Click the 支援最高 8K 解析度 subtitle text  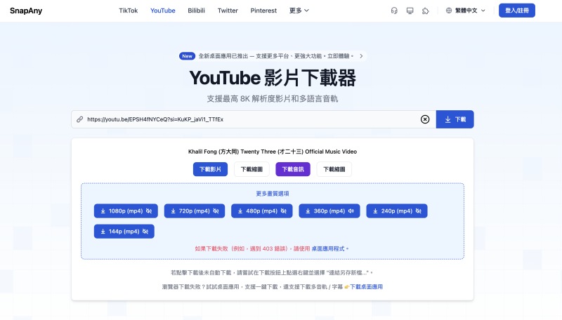point(273,99)
